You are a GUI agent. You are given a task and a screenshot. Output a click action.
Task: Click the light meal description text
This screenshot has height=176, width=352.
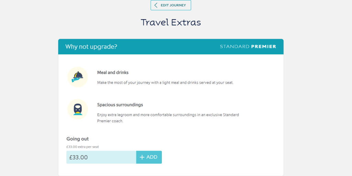[x=165, y=83]
